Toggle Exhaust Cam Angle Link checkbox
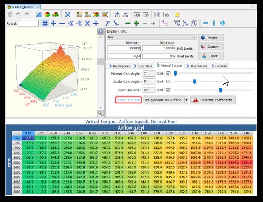The width and height of the screenshot is (263, 202). (x=169, y=73)
